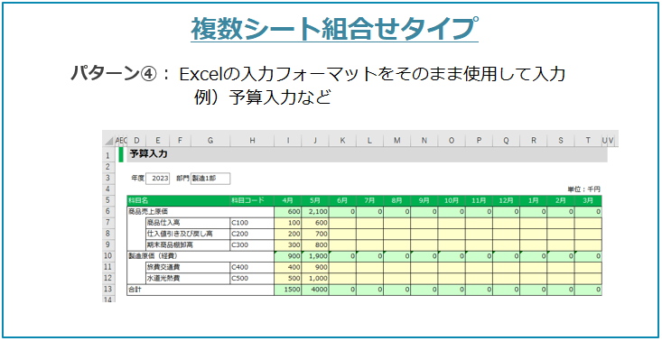The height and width of the screenshot is (341, 662).
Task: Select column header P
Action: click(x=479, y=141)
